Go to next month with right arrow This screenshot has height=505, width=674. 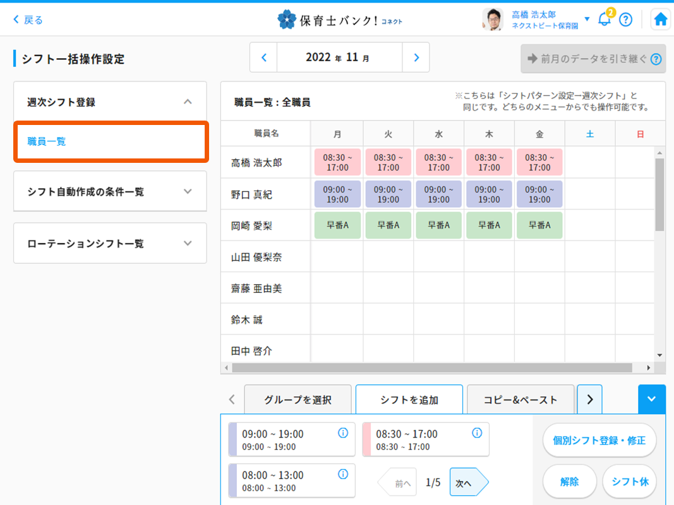(x=416, y=57)
